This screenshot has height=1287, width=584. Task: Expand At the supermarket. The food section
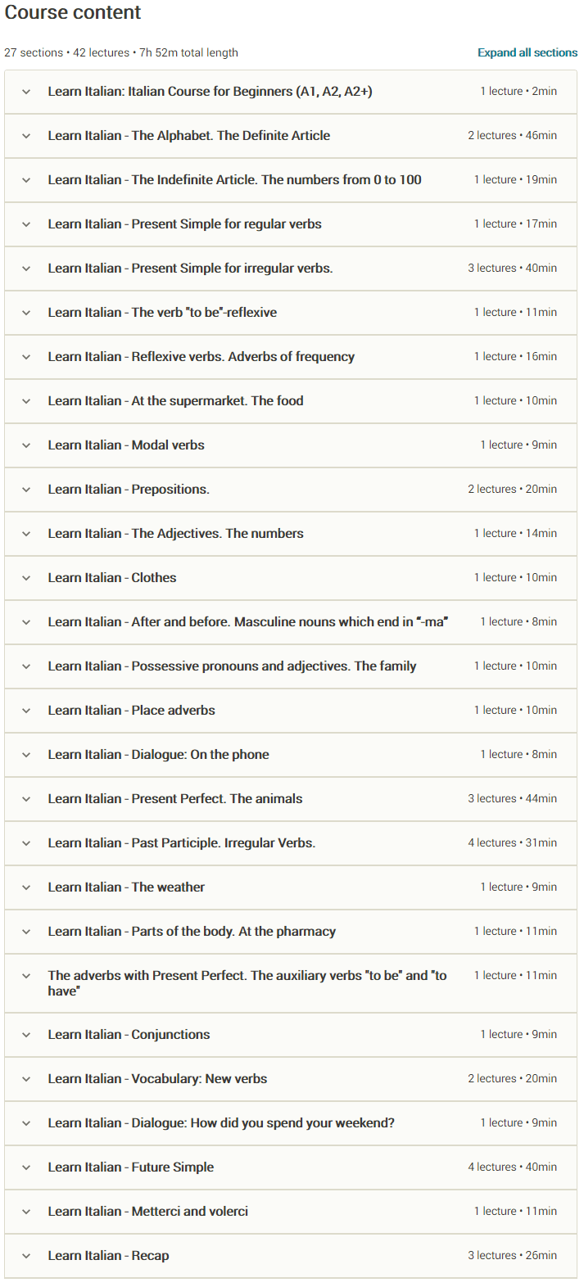pos(175,401)
